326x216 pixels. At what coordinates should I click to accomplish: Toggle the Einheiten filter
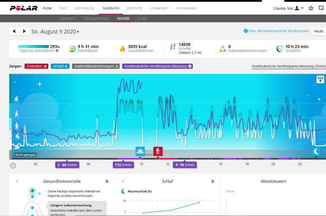(x=37, y=66)
